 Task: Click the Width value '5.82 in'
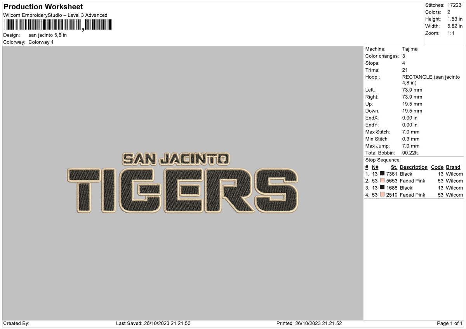pos(455,26)
